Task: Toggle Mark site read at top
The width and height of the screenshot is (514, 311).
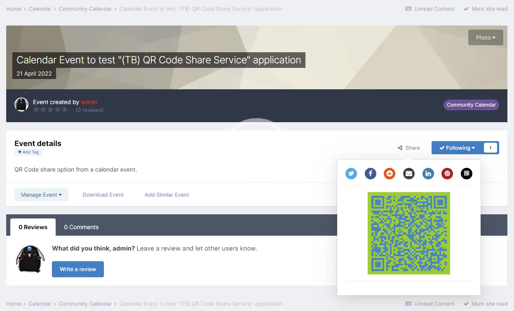Action: click(x=486, y=9)
